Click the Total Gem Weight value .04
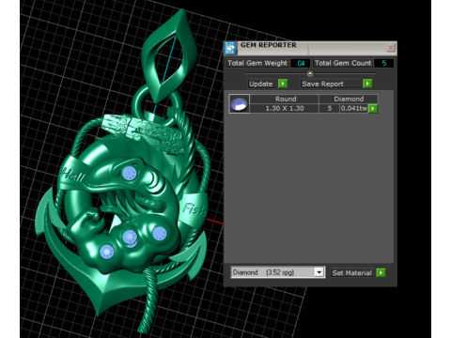Screen dimensions: 451x338 301,63
